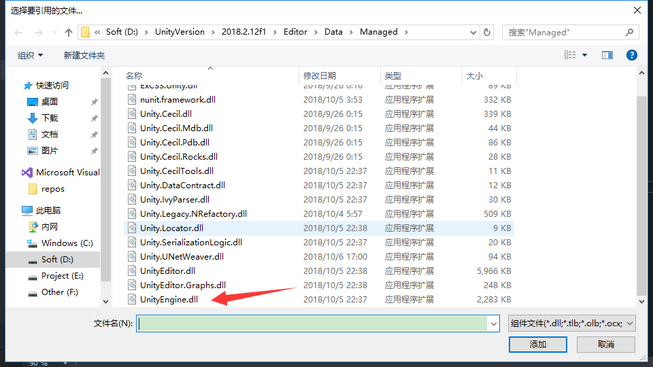Open 桌面 in navigation pane
653x367 pixels.
coord(43,101)
